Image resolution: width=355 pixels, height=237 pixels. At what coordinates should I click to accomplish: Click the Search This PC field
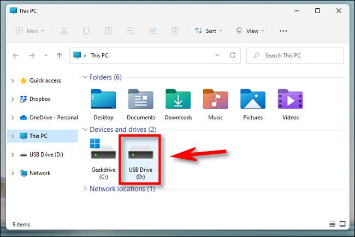tap(295, 55)
